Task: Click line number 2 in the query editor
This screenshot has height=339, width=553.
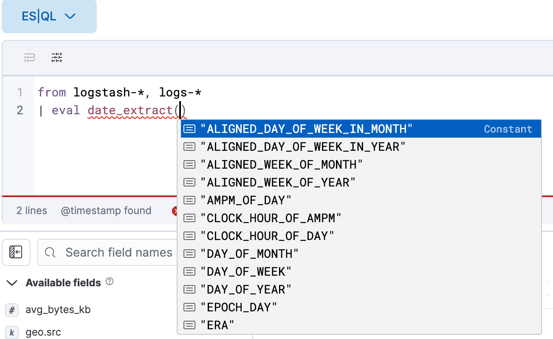Action: [x=20, y=110]
